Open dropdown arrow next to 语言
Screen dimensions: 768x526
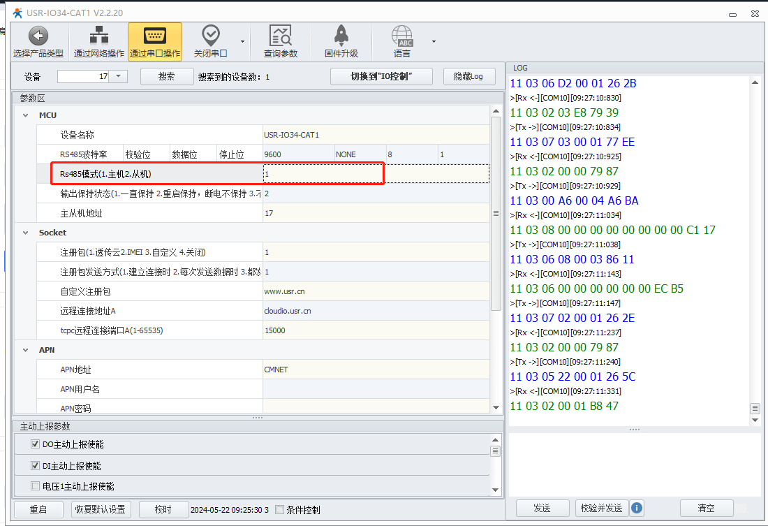click(434, 41)
